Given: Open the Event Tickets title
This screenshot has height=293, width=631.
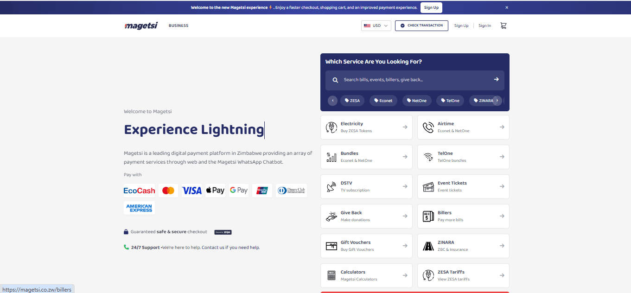Looking at the screenshot, I should click(x=452, y=183).
